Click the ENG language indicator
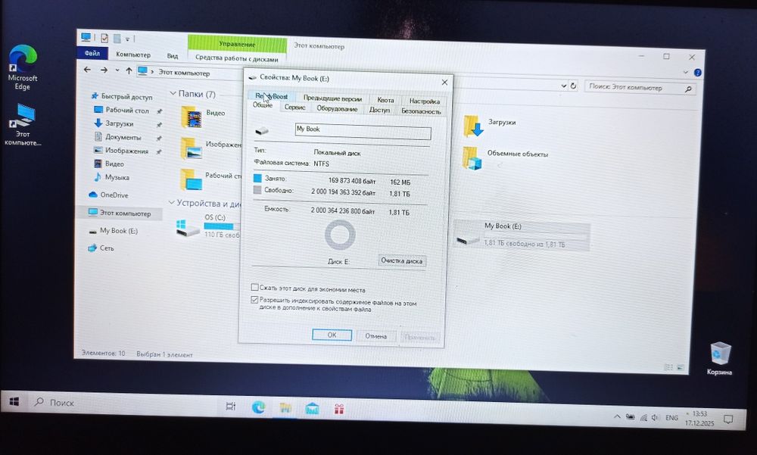 pos(671,418)
